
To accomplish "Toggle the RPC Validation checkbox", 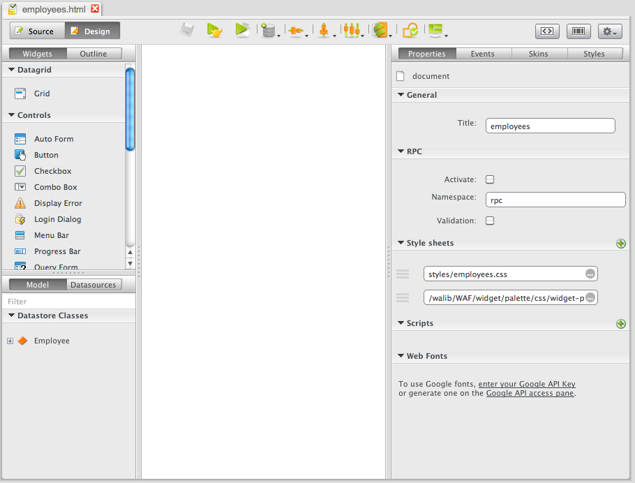I will [490, 221].
